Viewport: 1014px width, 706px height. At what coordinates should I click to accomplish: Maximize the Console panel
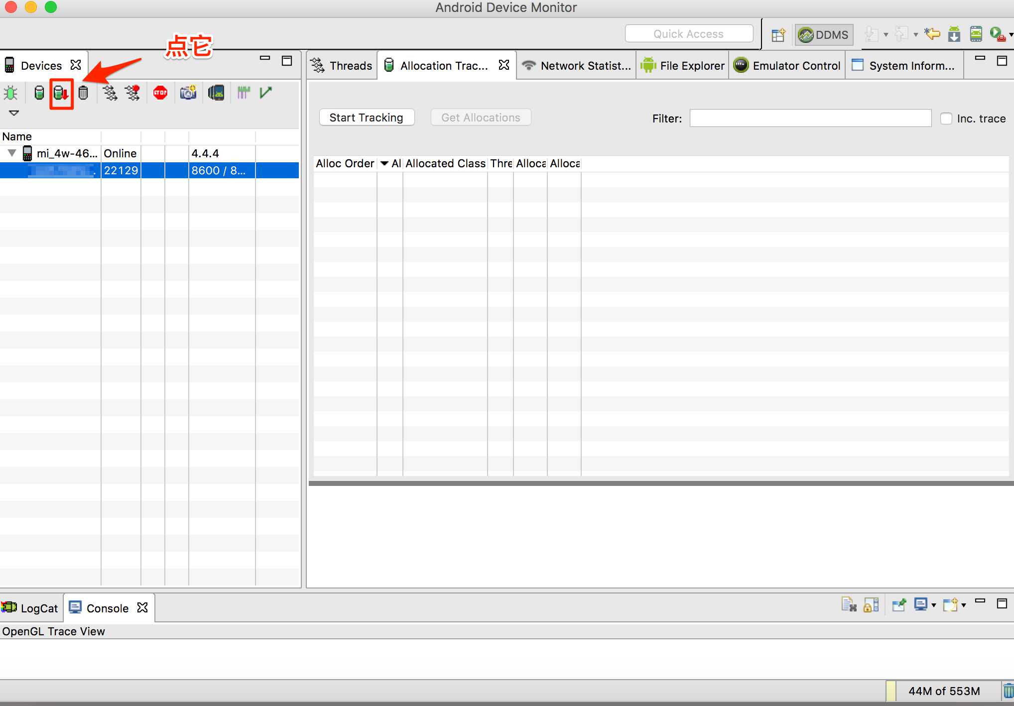point(1002,603)
